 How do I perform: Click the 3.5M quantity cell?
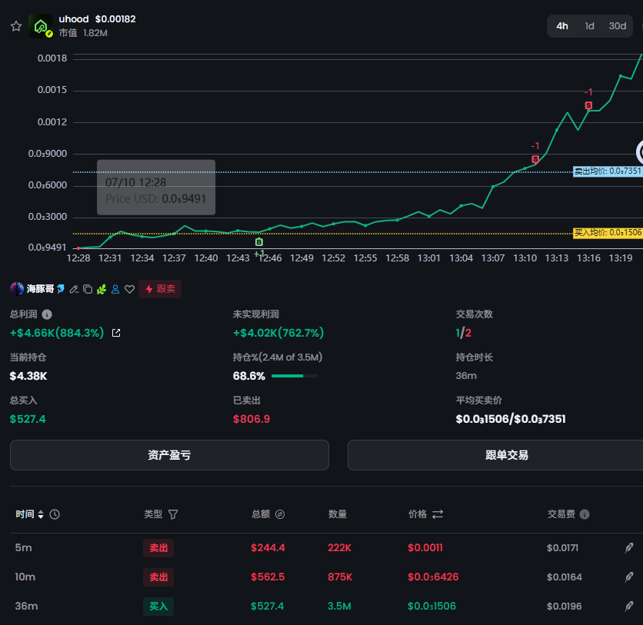339,606
